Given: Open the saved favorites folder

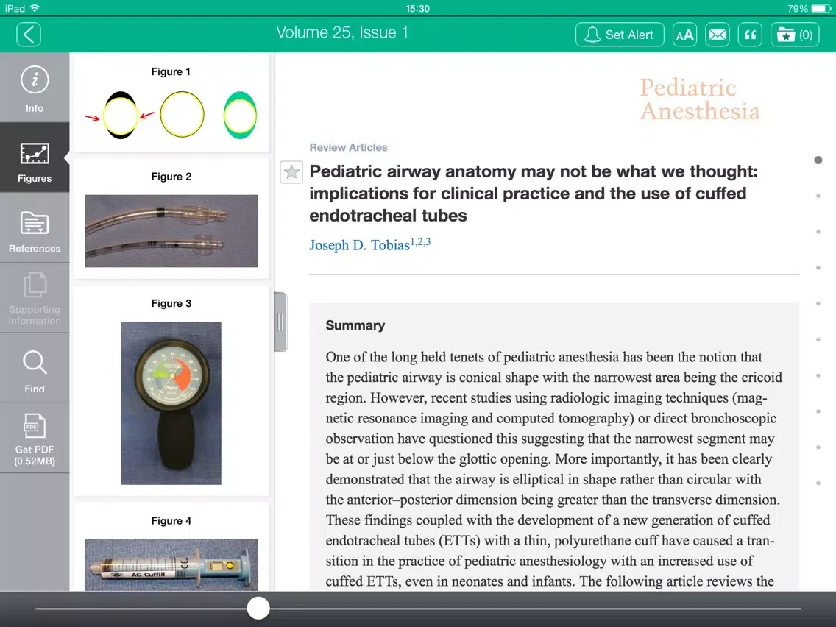Looking at the screenshot, I should (x=795, y=35).
